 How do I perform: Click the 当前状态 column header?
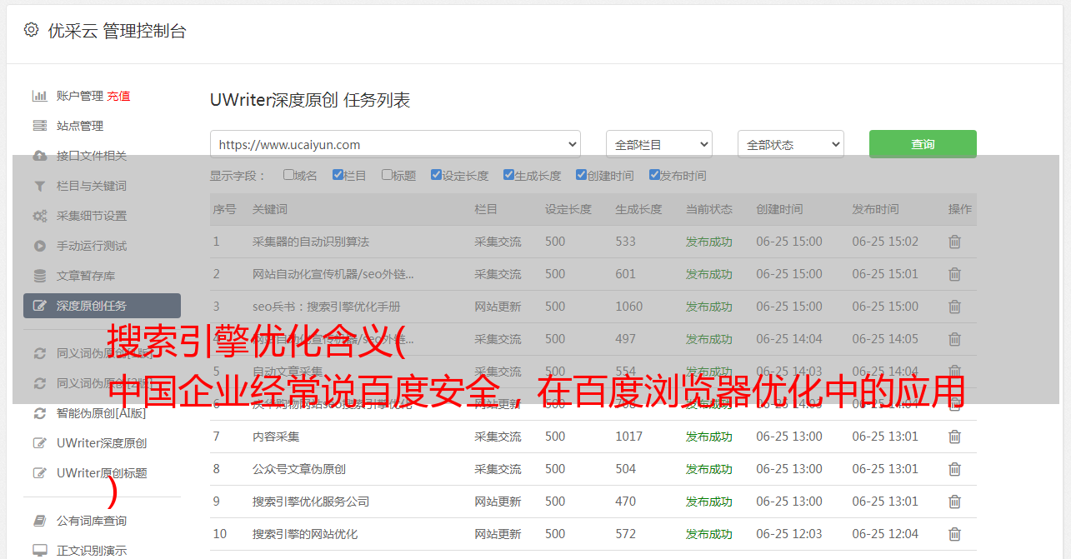pos(709,209)
